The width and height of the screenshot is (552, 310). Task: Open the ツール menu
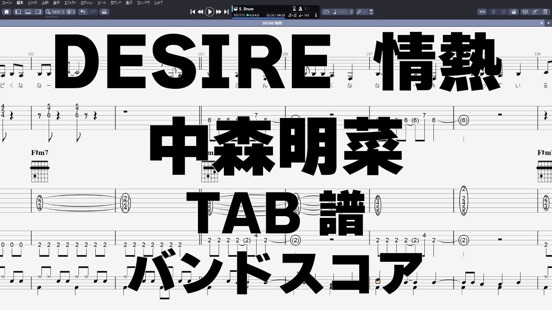pos(102,3)
